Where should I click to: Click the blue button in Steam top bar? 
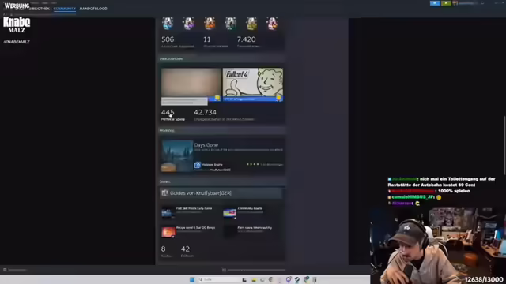(x=435, y=3)
